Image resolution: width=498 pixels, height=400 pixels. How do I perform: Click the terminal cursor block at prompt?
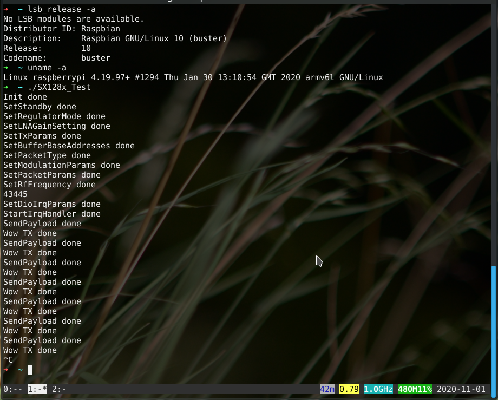(x=30, y=370)
